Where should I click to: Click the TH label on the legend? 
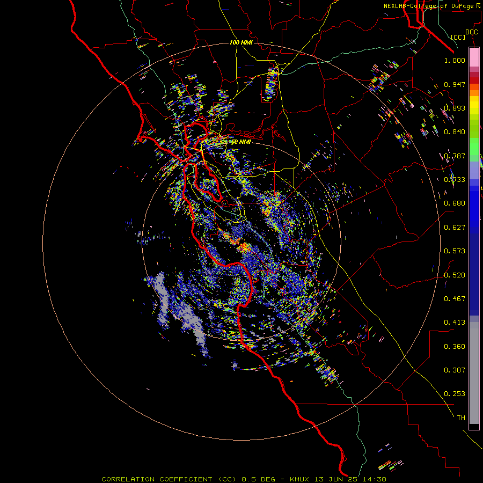pos(461,418)
